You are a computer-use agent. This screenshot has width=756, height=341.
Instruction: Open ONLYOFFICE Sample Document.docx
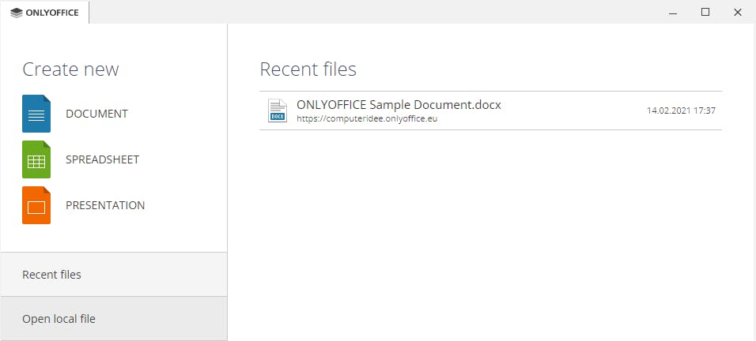[x=399, y=104]
